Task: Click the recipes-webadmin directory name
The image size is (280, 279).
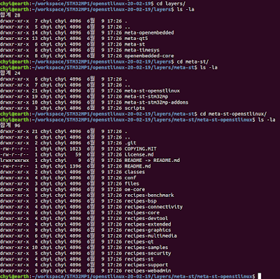Action: 148,271
